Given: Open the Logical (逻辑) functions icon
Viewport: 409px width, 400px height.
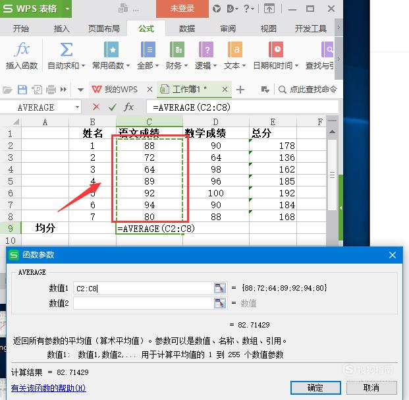Looking at the screenshot, I should (205, 49).
